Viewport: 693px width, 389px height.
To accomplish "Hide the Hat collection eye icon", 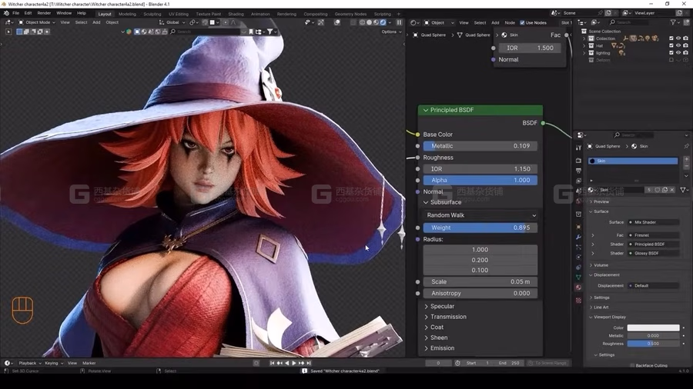I will tap(678, 45).
